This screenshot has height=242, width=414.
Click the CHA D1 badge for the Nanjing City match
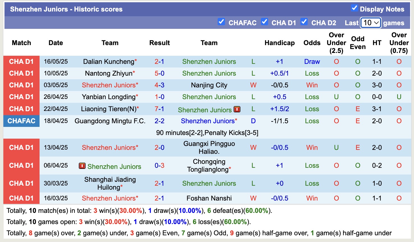tap(21, 85)
